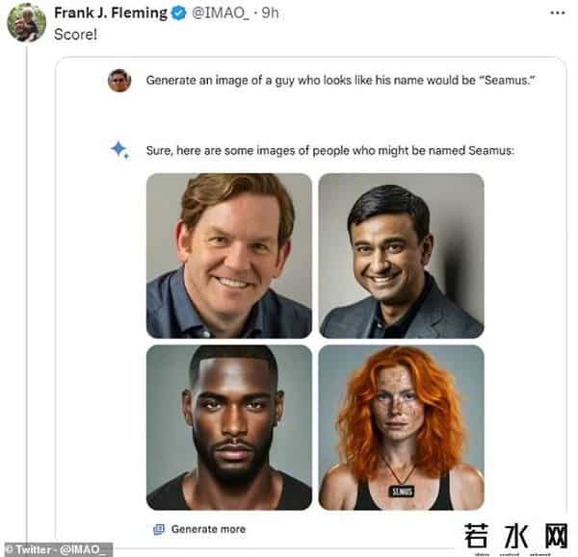
Task: Click the prompt author's small avatar
Action: pos(119,81)
